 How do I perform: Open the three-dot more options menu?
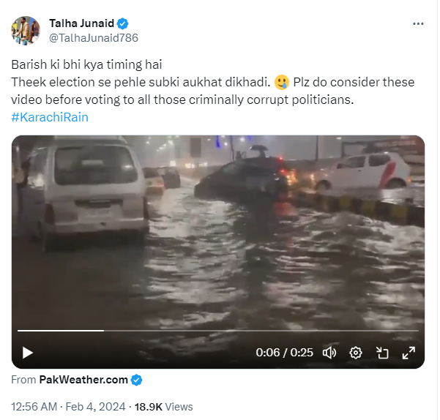(x=418, y=24)
